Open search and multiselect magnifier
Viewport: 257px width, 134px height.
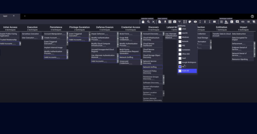[x=149, y=22]
